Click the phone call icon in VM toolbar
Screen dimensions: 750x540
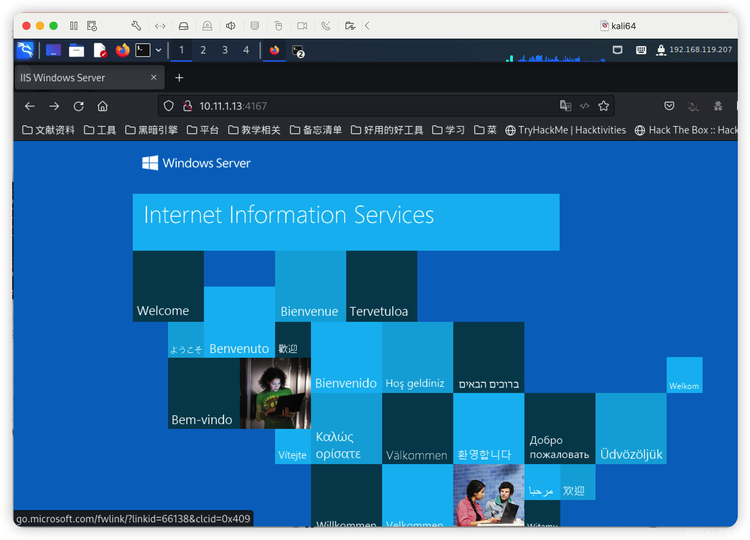coord(326,26)
